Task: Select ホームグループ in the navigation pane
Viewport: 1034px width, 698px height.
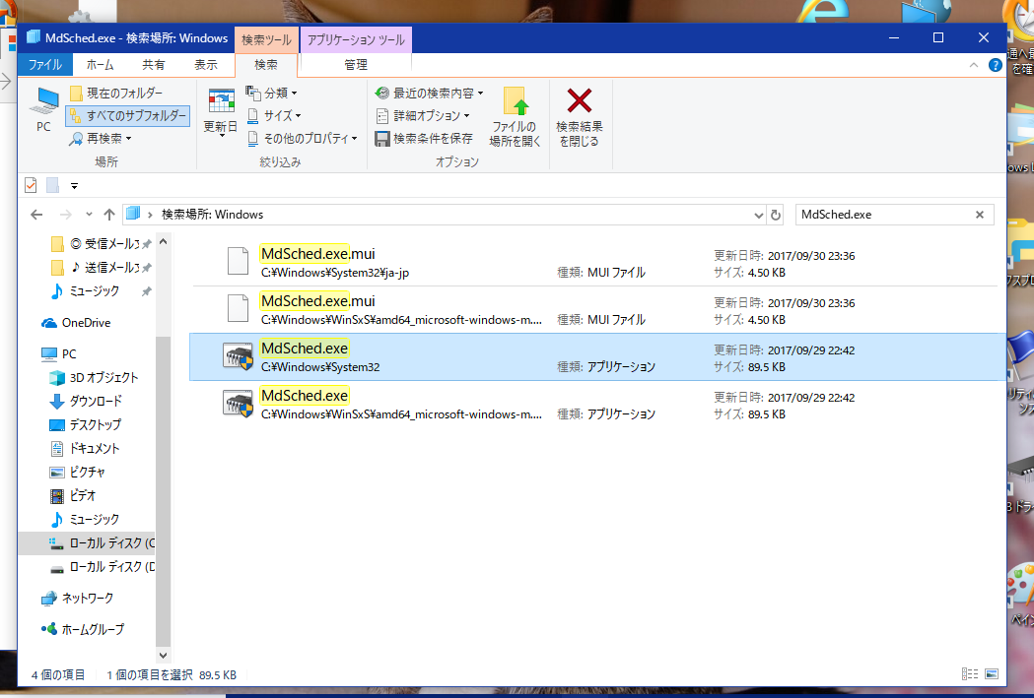Action: click(83, 629)
